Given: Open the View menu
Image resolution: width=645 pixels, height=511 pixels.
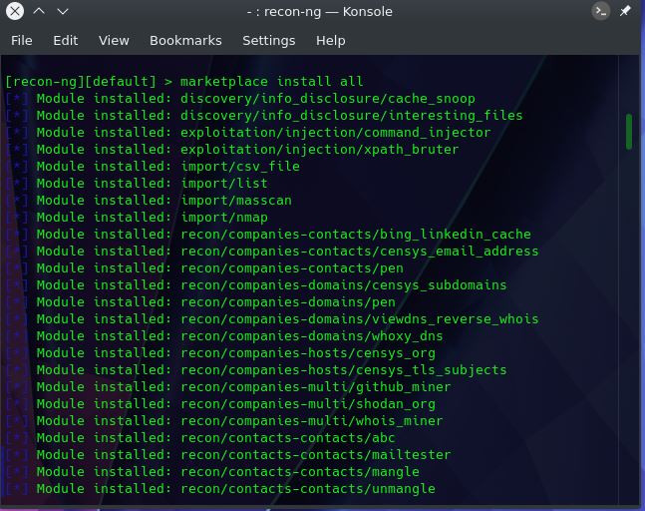Looking at the screenshot, I should [x=114, y=40].
